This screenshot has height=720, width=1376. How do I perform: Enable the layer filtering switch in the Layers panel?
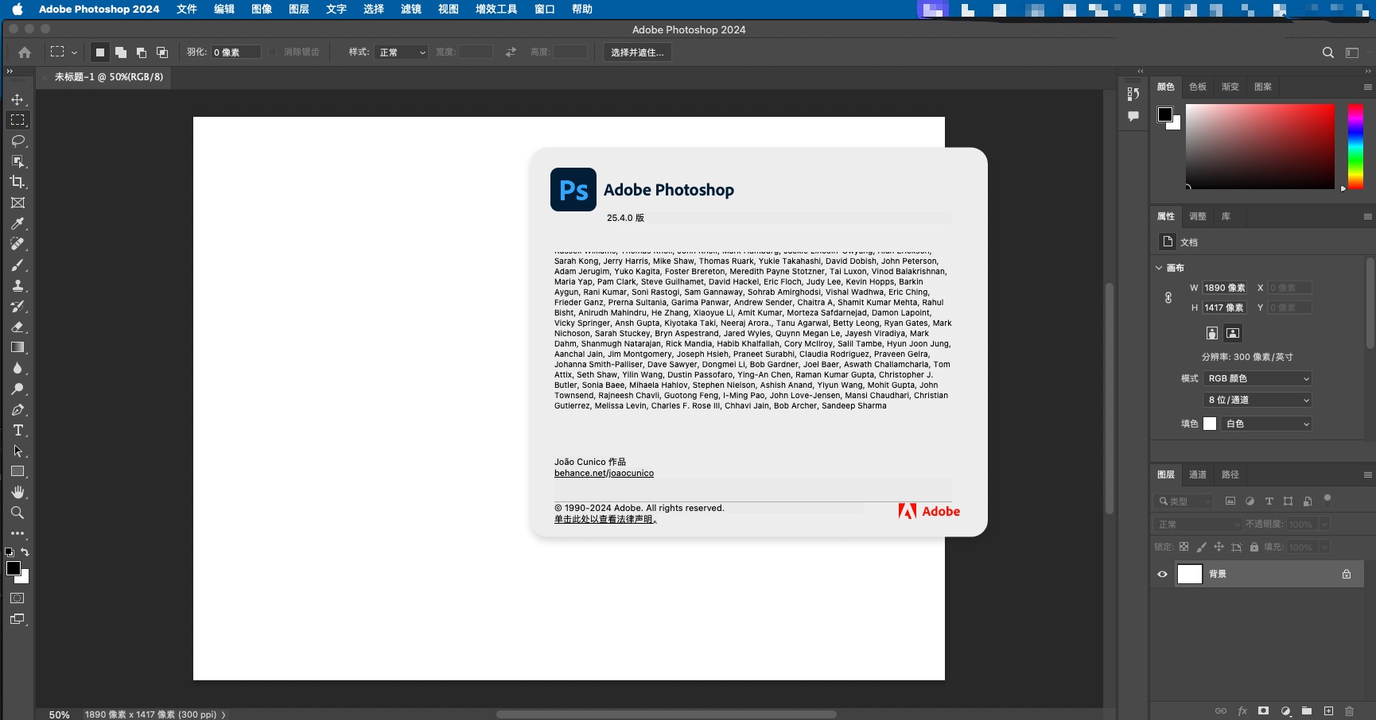(x=1327, y=501)
